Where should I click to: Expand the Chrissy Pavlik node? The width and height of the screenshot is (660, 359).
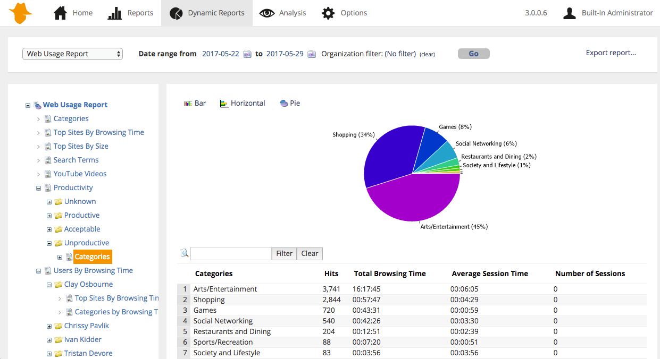48,326
